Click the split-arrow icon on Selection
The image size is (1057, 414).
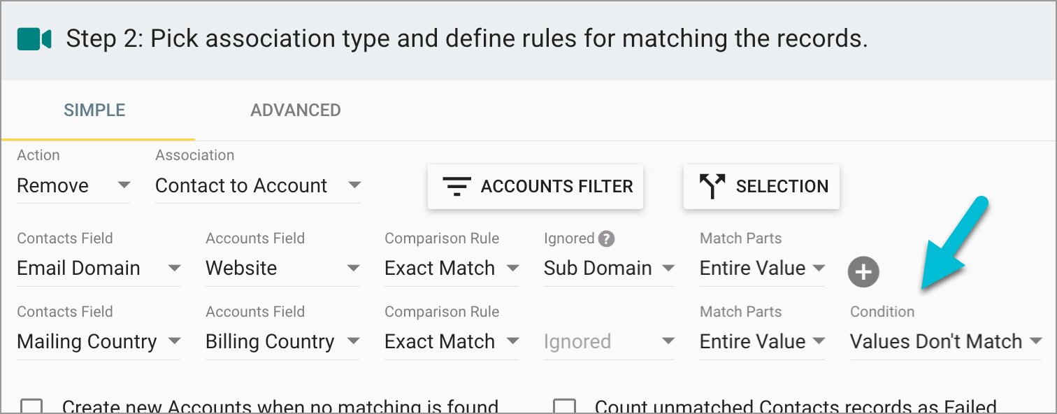pos(712,186)
